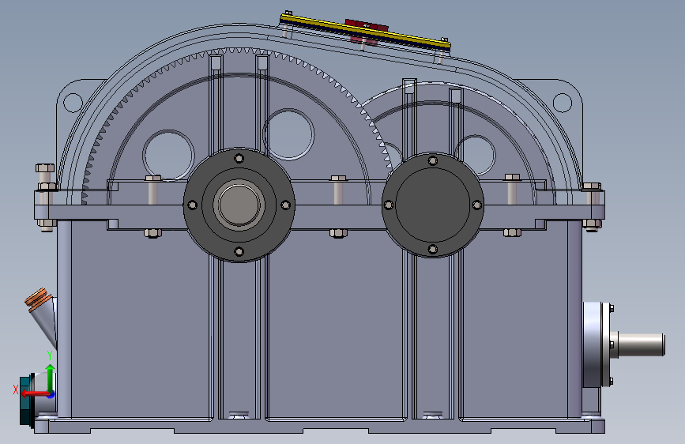Click the red X axis arrow of triad

[35, 393]
